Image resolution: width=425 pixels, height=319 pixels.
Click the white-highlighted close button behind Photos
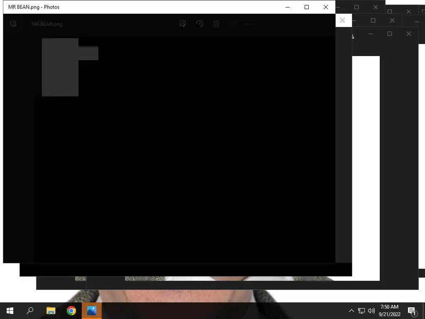[342, 20]
